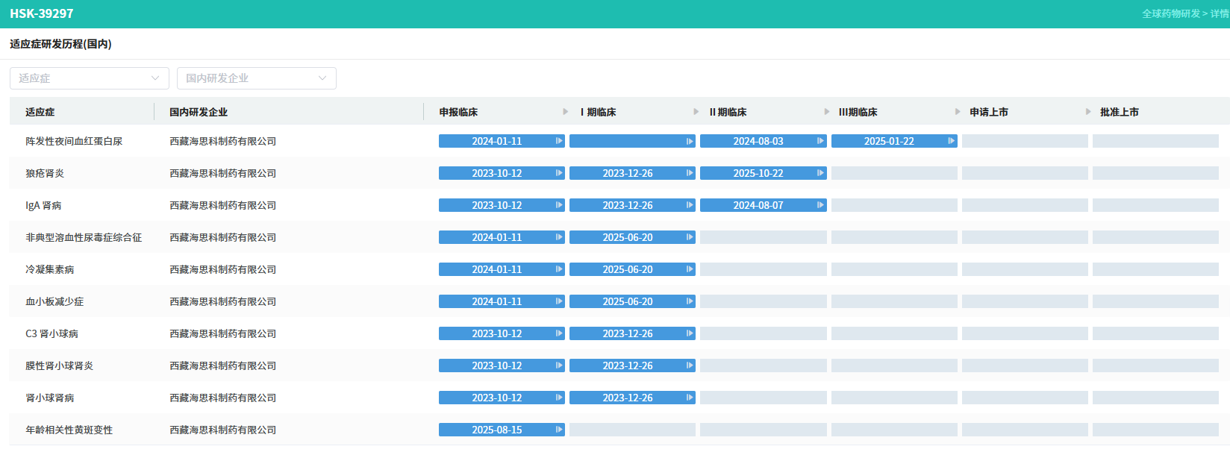
Task: Click 西藏海思科制药有限公司 in the 膜性肾小球肾炎 row
Action: pos(222,366)
